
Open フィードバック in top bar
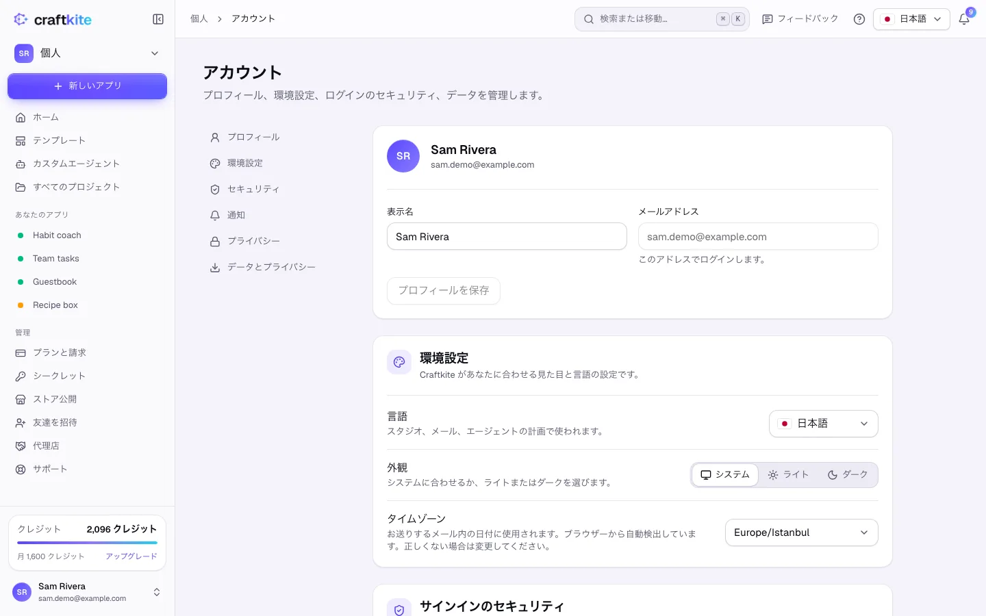[x=800, y=19]
